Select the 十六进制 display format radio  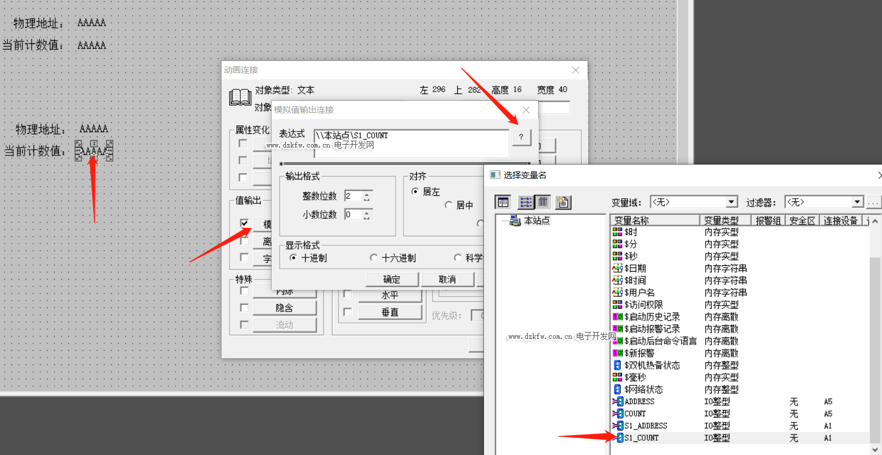coord(374,258)
